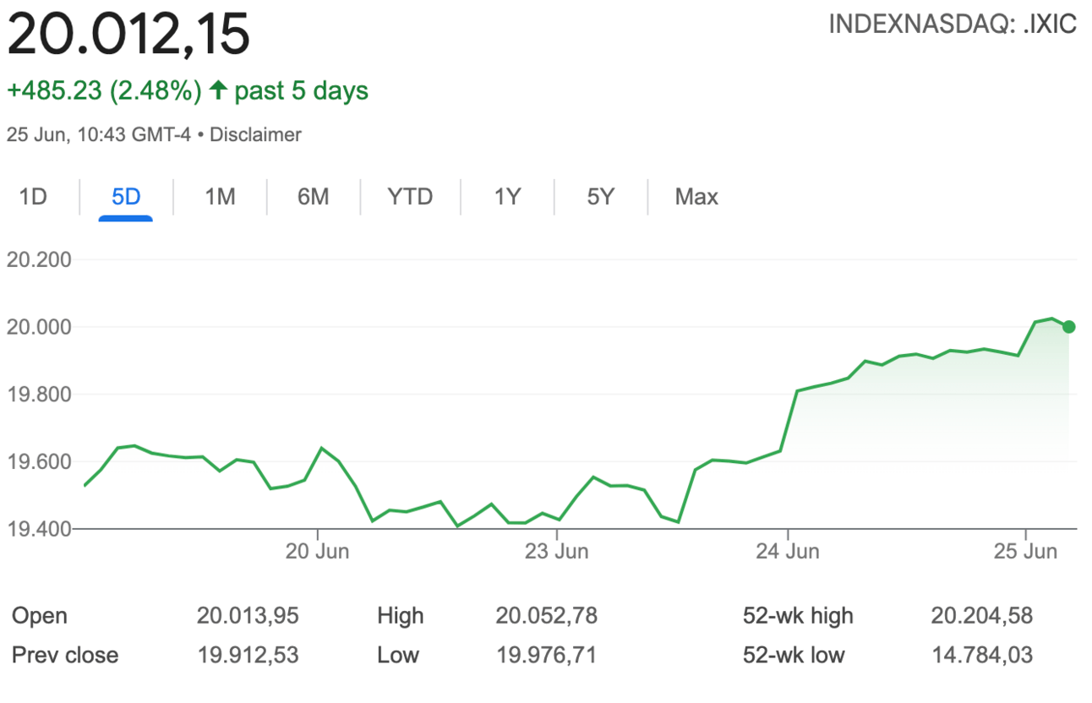The image size is (1092, 703).
Task: Show the 5Y chart range
Action: pos(601,197)
